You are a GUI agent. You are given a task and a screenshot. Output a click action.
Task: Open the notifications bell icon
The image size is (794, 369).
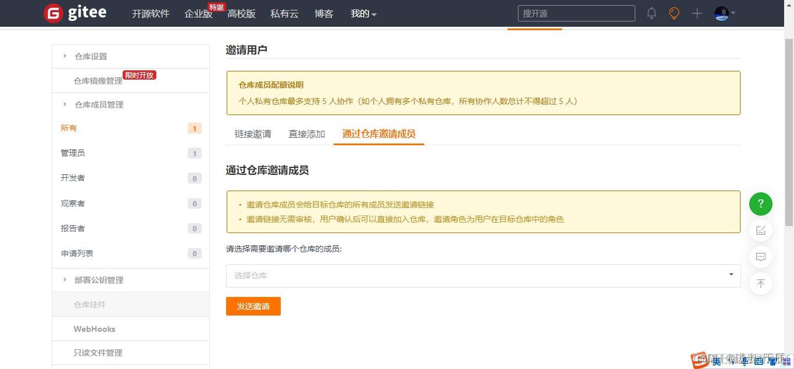[651, 13]
